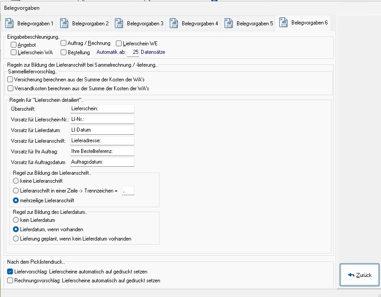381x297 pixels.
Task: Click the document icon on Belegvorgaben 1 tab
Action: point(9,23)
